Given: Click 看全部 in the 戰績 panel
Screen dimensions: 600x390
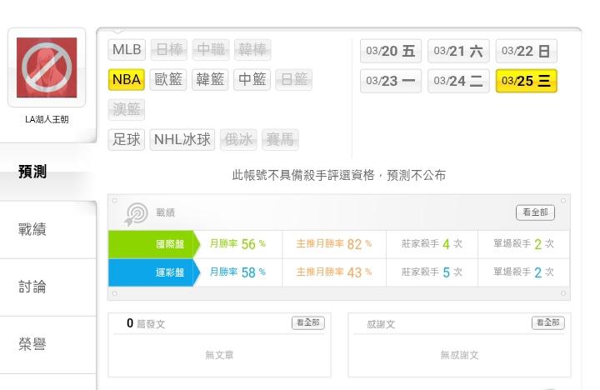Looking at the screenshot, I should pos(535,212).
